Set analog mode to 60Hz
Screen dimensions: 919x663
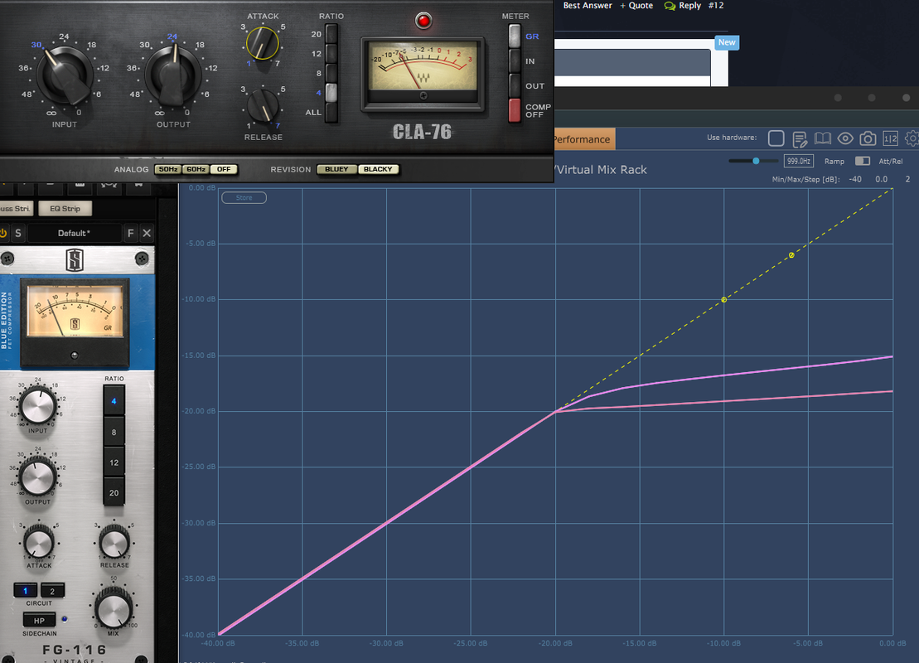196,169
